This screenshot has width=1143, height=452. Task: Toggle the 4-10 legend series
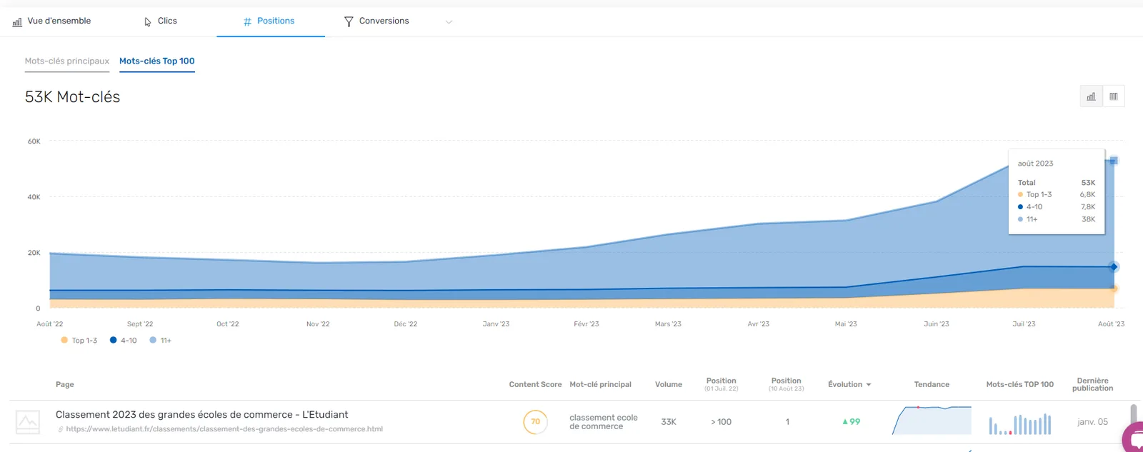124,341
